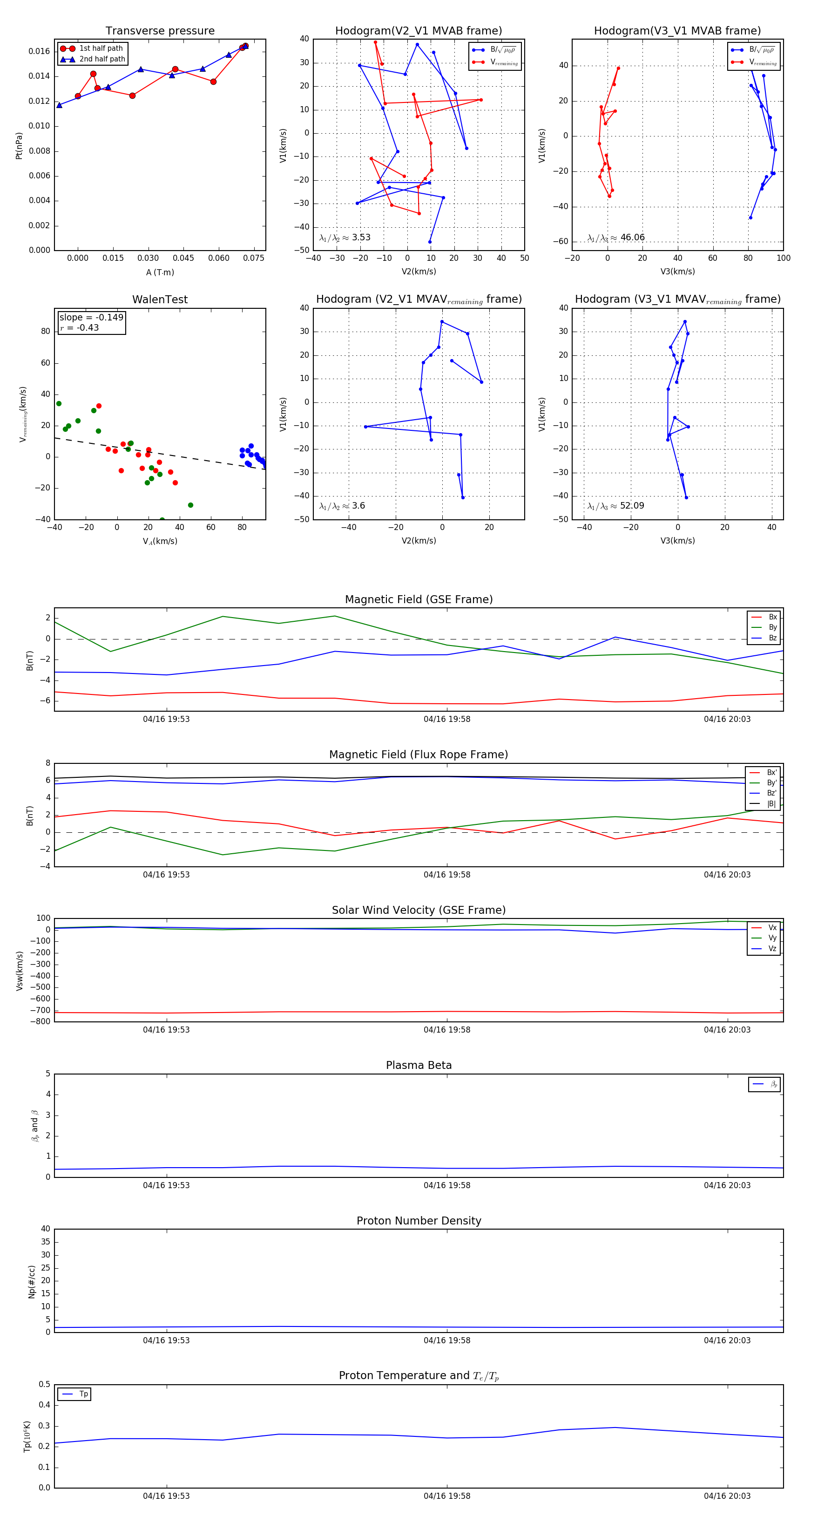Click the 'Proton Number Density' title

(x=419, y=1221)
